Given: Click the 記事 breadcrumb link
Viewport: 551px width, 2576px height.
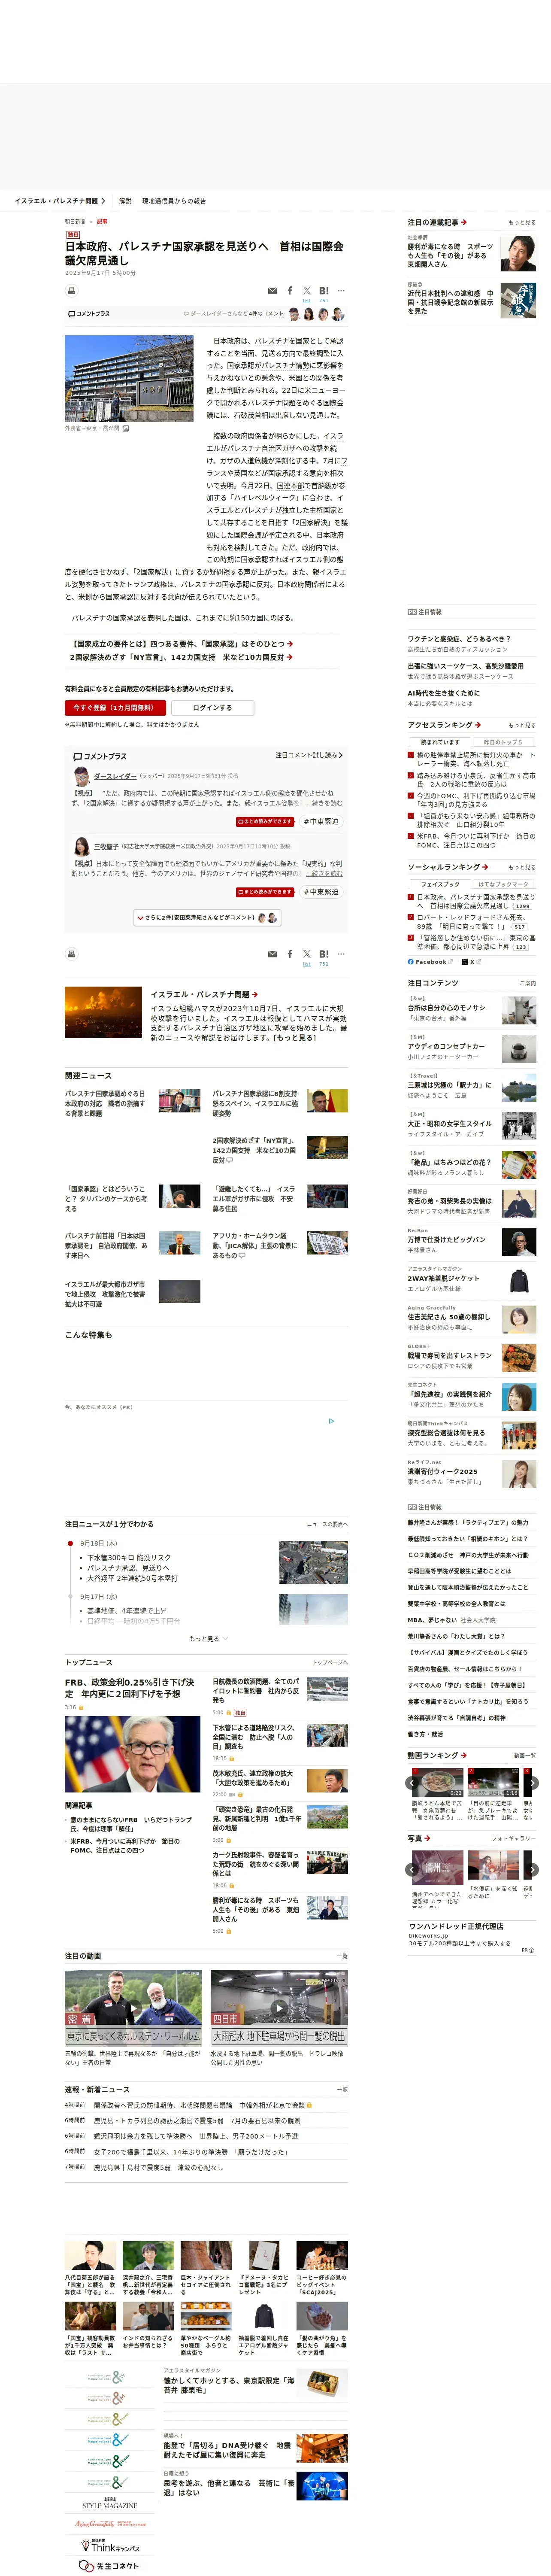Looking at the screenshot, I should point(102,222).
